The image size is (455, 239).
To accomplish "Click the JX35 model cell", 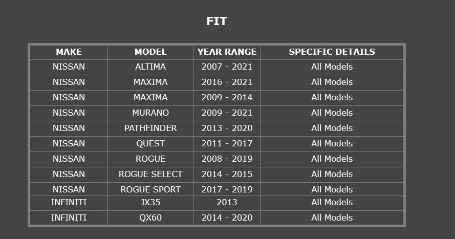I will (150, 203).
